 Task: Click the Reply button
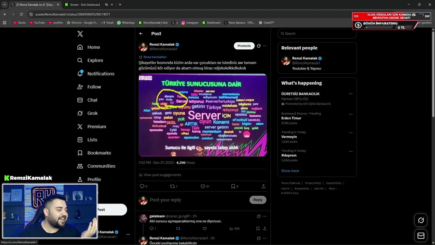(258, 200)
